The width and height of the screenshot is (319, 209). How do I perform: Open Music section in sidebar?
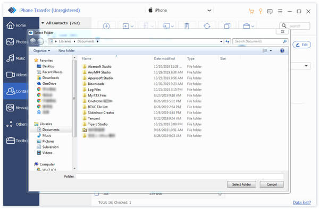[16, 58]
